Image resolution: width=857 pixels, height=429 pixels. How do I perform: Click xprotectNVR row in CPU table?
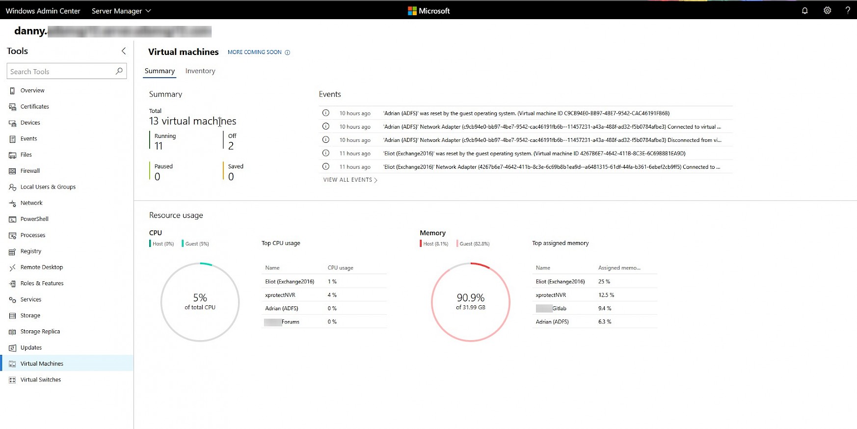325,295
